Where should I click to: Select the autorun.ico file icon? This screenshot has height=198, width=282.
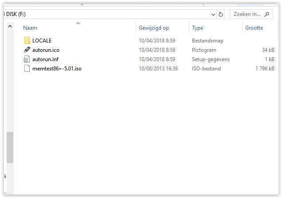coord(27,50)
